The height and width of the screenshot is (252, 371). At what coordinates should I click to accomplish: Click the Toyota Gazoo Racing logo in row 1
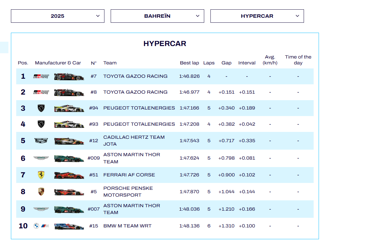41,77
